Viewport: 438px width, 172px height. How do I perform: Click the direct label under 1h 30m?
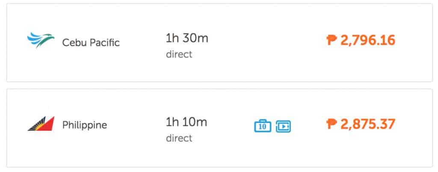pyautogui.click(x=179, y=55)
